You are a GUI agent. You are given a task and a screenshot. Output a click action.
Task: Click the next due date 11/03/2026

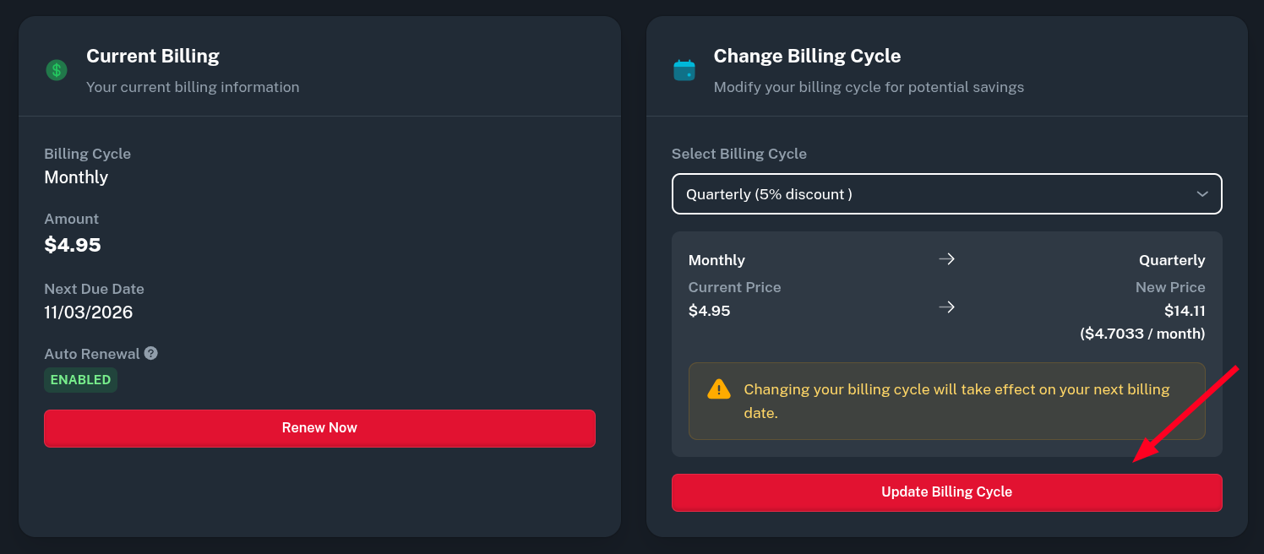[x=89, y=312]
